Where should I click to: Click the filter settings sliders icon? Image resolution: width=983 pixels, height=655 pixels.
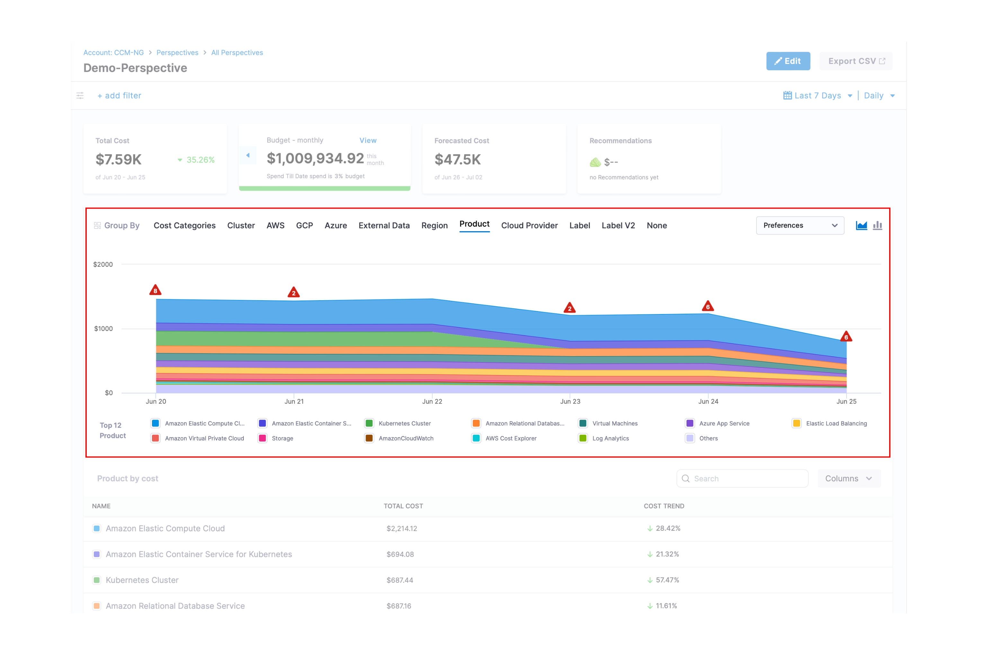(80, 96)
